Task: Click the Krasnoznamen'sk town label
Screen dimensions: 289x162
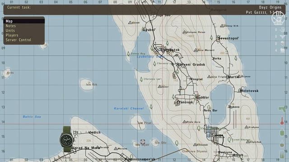Action: pos(140,159)
